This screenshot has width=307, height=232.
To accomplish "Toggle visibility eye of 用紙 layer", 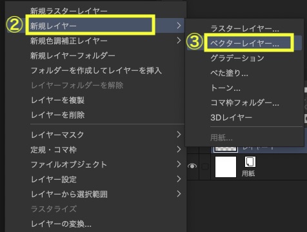I will (192, 166).
